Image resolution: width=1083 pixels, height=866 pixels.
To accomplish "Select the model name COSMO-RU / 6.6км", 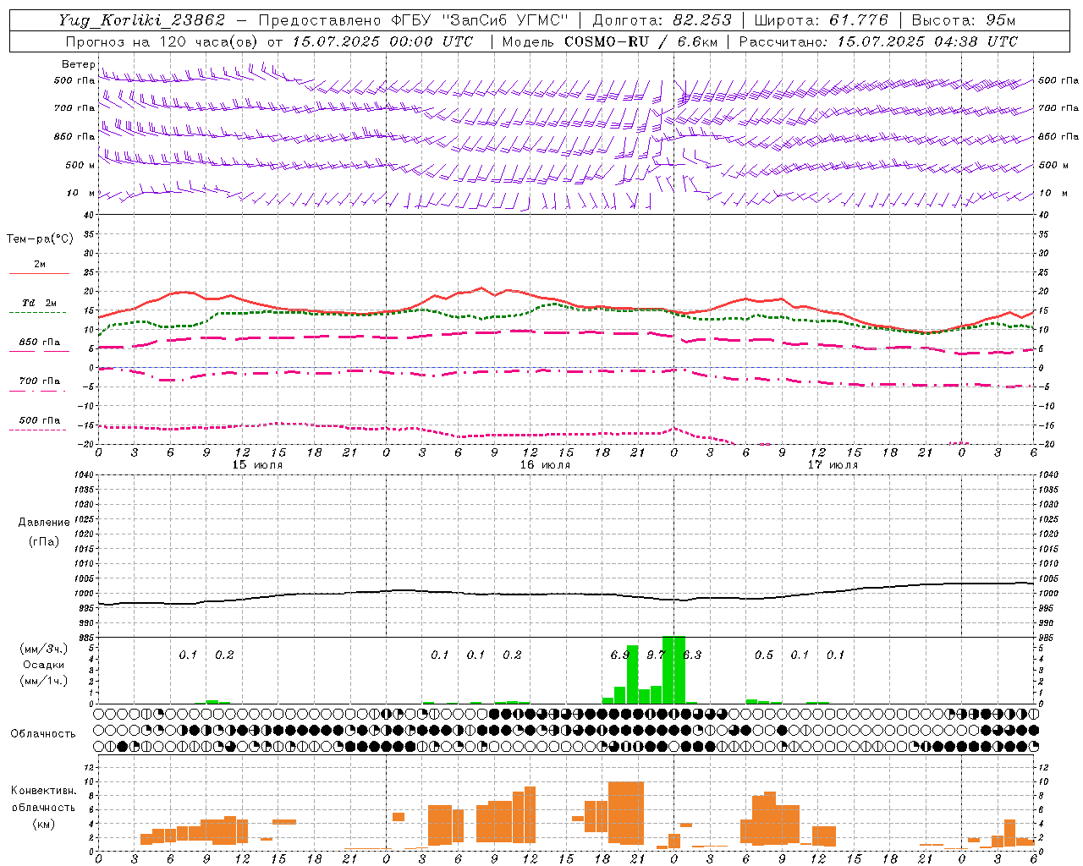I will point(640,41).
